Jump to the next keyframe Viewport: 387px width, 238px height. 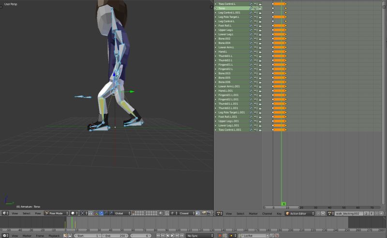click(177, 236)
